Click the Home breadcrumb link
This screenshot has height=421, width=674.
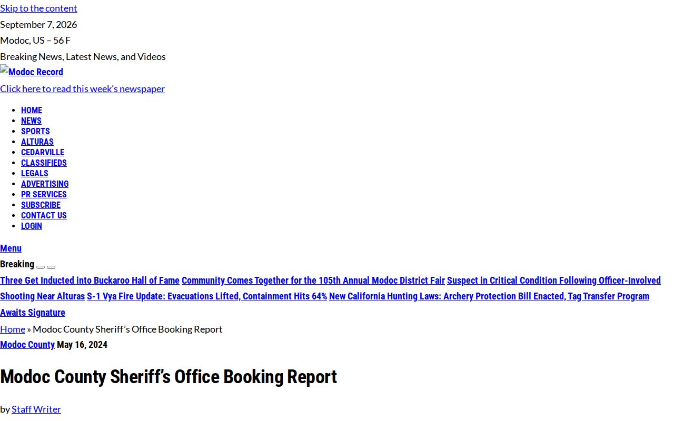click(x=13, y=329)
